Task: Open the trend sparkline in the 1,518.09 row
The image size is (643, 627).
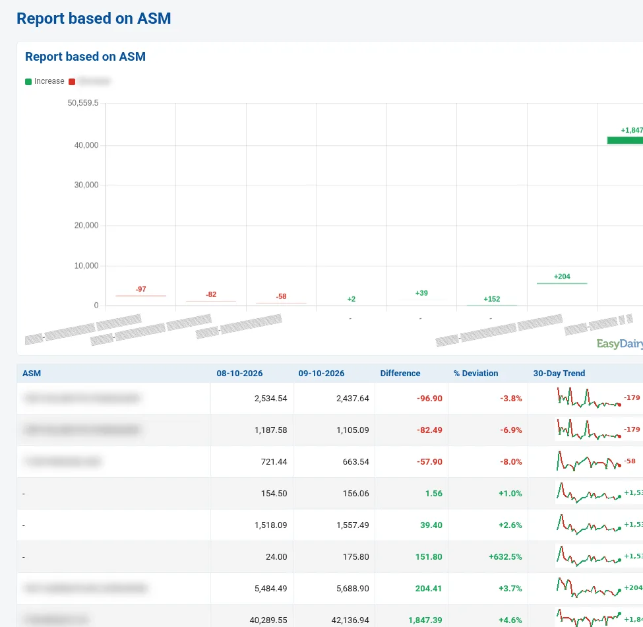Action: click(589, 525)
